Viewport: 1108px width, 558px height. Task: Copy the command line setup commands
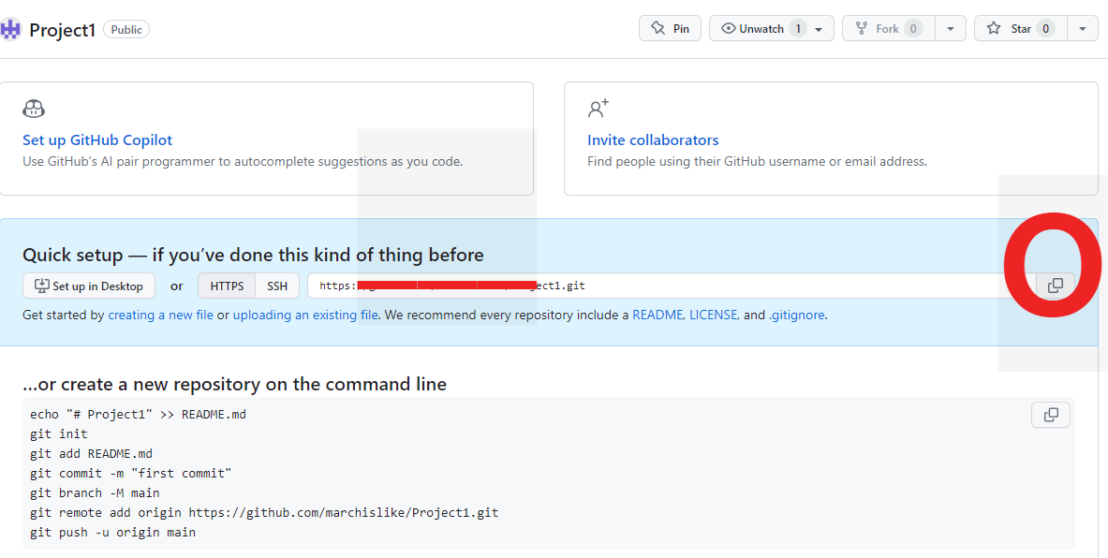coord(1051,415)
